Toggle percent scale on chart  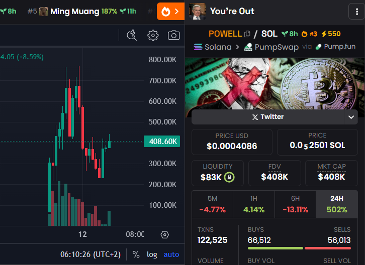click(x=136, y=254)
